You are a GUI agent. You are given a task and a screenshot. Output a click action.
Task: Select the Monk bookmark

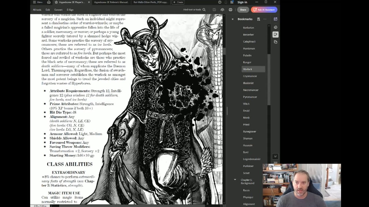pos(246,118)
